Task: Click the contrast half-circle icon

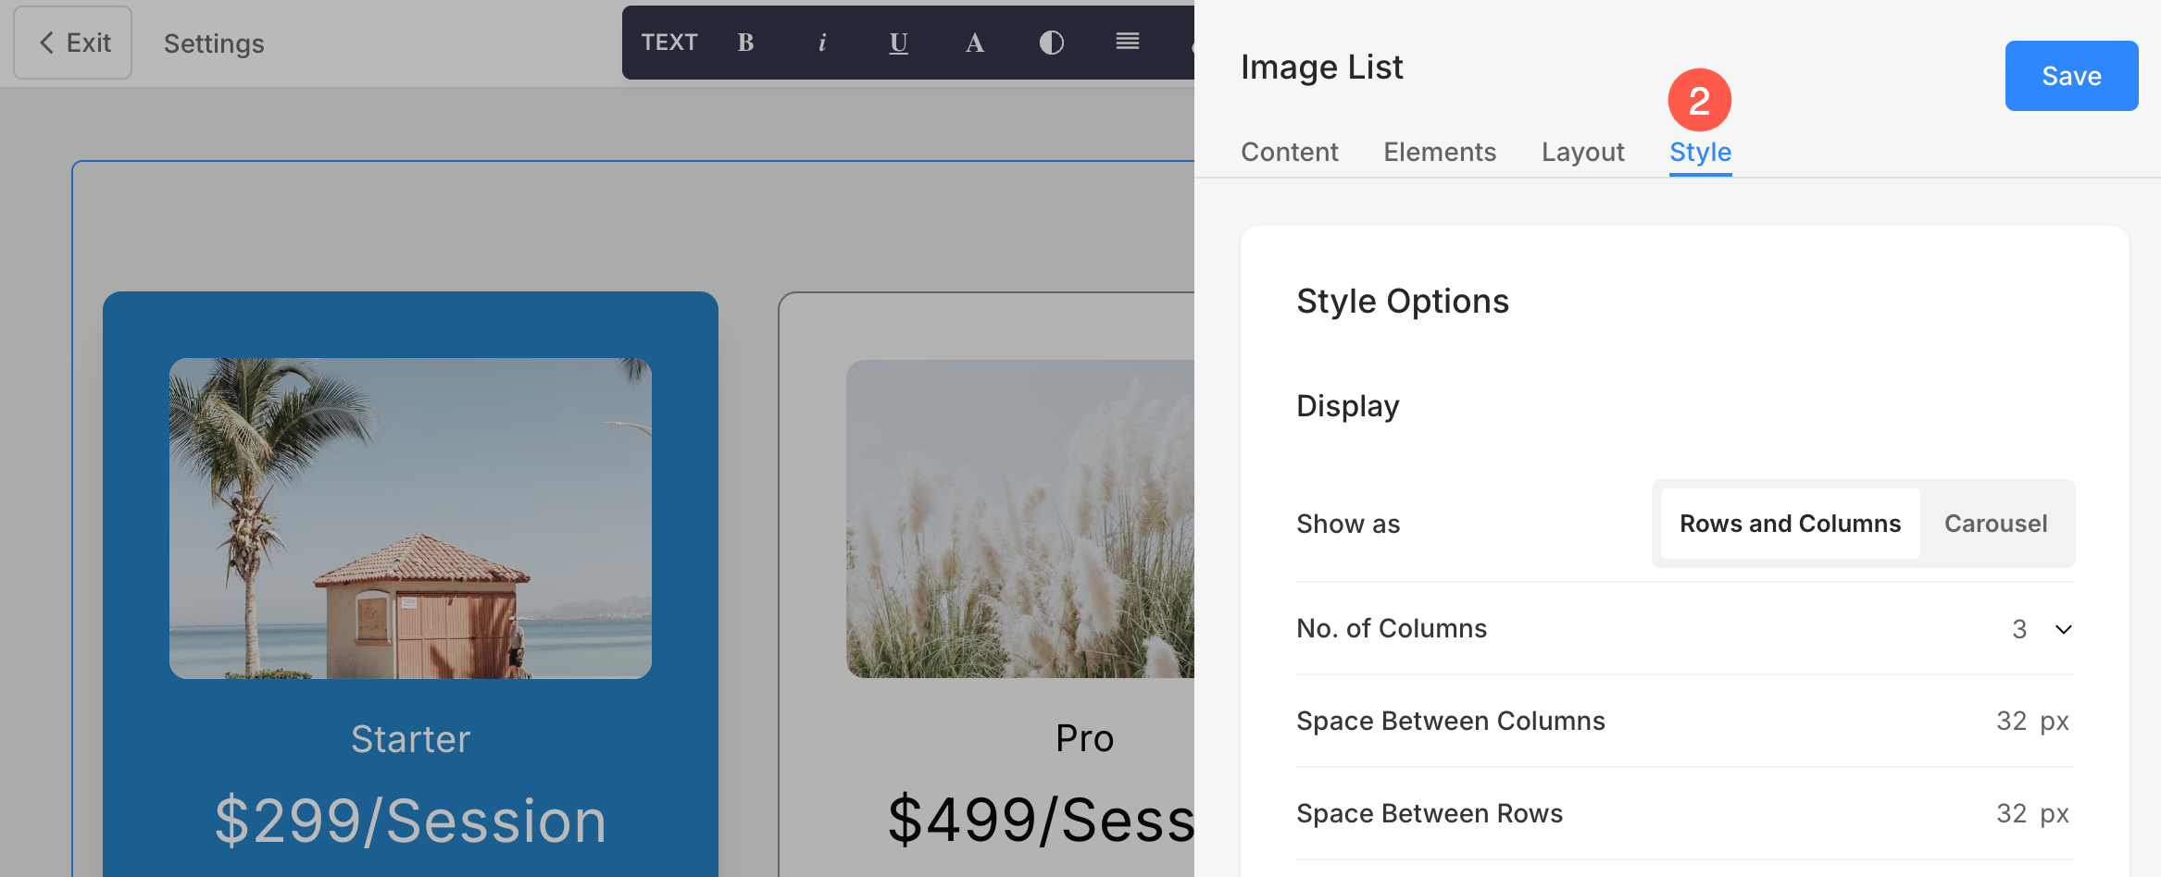Action: pyautogui.click(x=1052, y=43)
